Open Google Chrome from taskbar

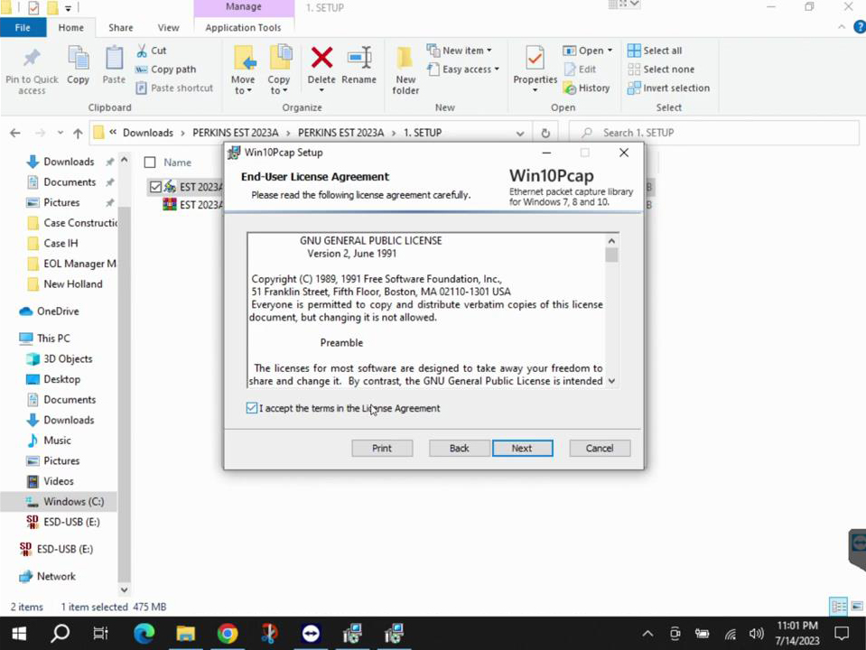228,634
